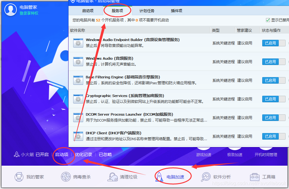Toggle 已启用 switch for Windows Audio
Viewport: 289px width, 189px height.
point(274,62)
